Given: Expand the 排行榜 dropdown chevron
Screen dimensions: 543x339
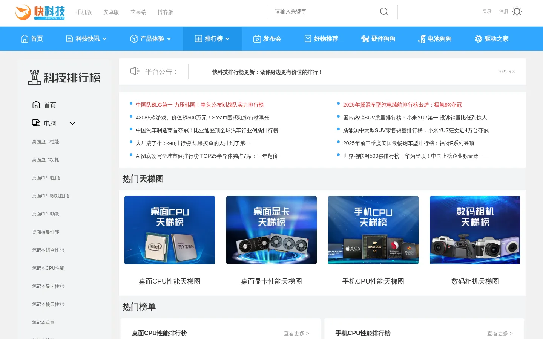Looking at the screenshot, I should (227, 39).
